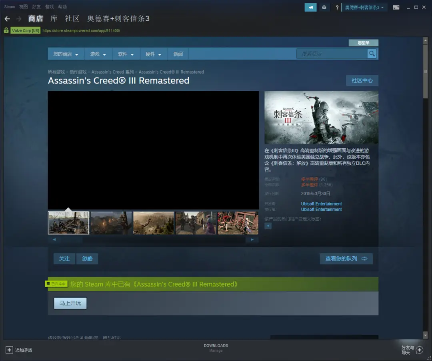Viewport: 432px width, 361px height.
Task: Click the game header capsule image
Action: tap(321, 118)
